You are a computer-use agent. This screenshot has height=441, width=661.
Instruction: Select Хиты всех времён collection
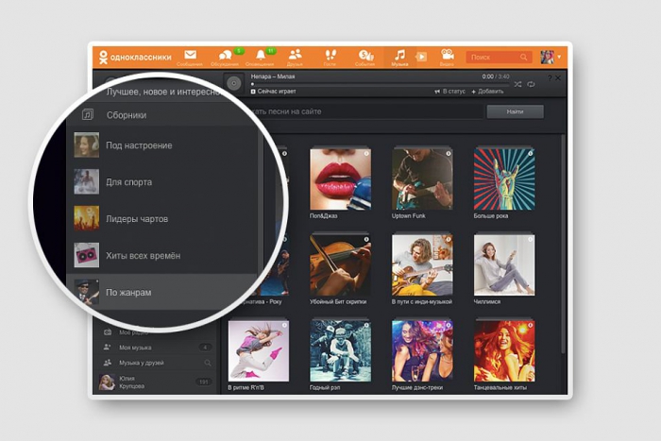[162, 255]
